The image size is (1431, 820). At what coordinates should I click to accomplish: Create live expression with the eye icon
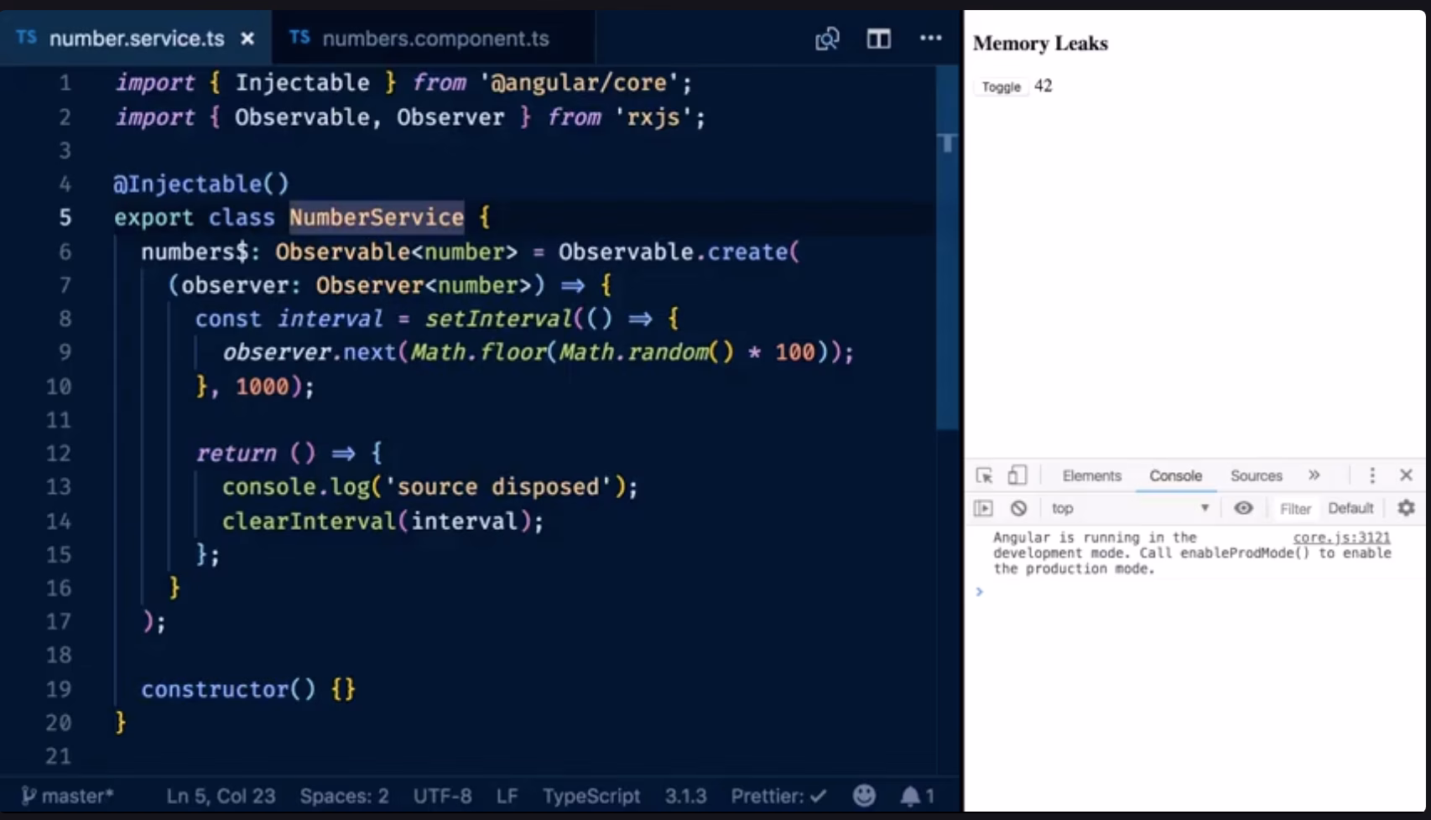coord(1243,508)
